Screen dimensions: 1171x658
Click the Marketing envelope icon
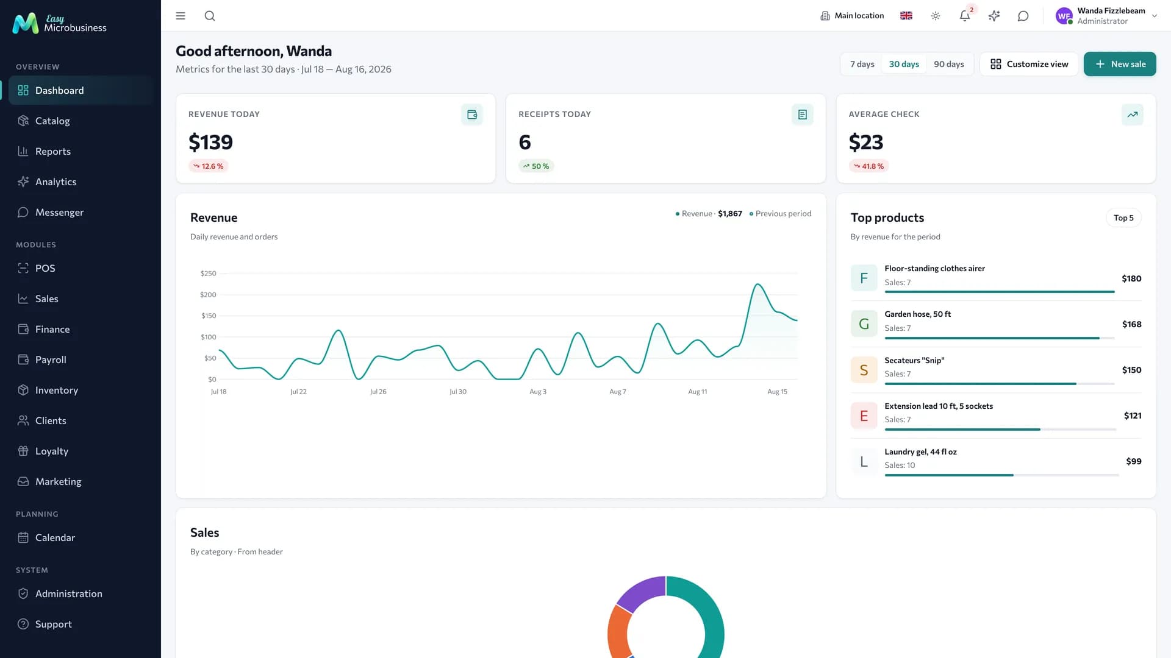pos(23,481)
